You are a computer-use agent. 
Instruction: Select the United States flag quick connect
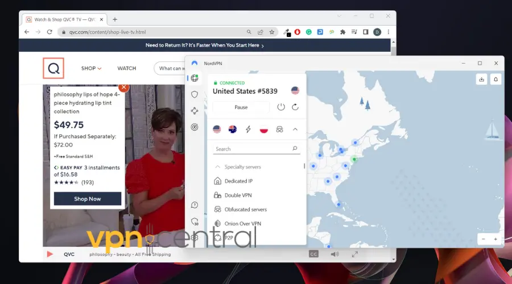tap(217, 129)
